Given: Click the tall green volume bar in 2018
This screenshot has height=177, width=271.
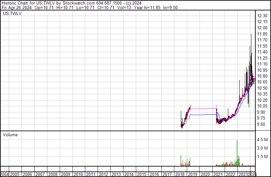Looking at the screenshot, I should point(181,161).
